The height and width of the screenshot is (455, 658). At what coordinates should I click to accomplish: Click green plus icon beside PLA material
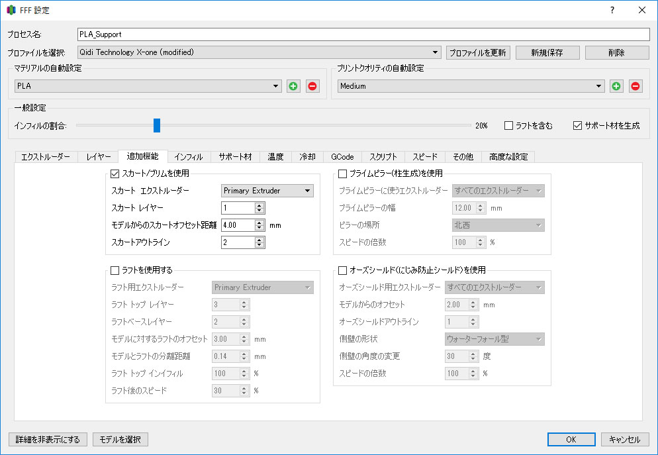tap(293, 86)
